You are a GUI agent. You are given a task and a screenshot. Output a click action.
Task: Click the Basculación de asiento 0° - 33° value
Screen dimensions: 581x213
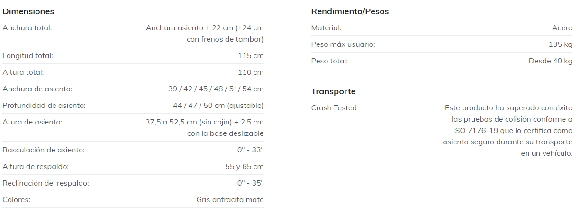(250, 150)
